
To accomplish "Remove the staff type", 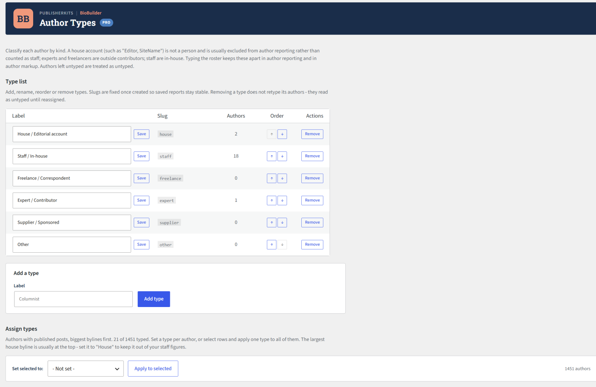I will click(x=312, y=156).
